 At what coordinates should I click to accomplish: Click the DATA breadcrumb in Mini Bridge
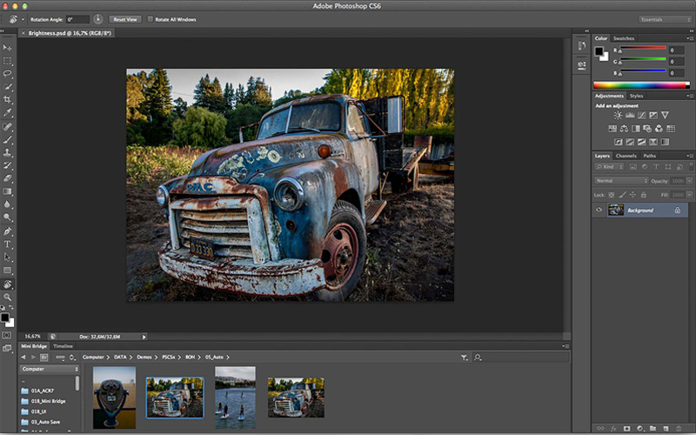(121, 358)
